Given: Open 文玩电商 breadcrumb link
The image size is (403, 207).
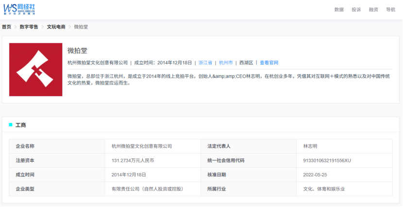Looking at the screenshot, I should (56, 27).
